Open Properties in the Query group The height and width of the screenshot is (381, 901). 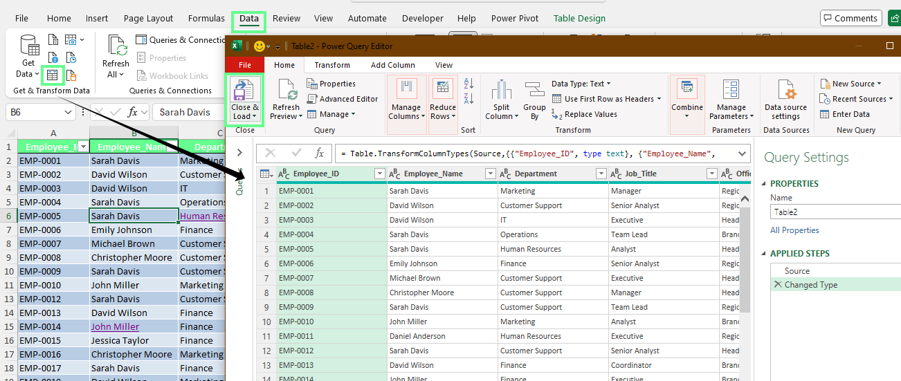click(x=331, y=84)
